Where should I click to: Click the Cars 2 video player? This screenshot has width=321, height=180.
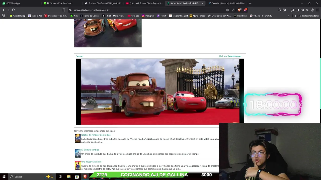160,92
